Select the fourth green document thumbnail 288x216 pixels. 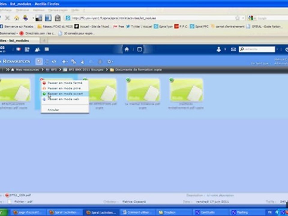[x=143, y=90]
